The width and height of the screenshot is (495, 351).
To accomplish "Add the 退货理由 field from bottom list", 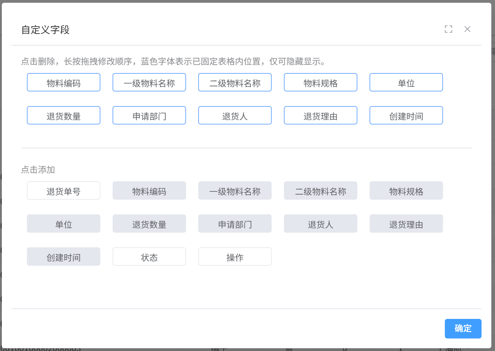I will click(406, 224).
